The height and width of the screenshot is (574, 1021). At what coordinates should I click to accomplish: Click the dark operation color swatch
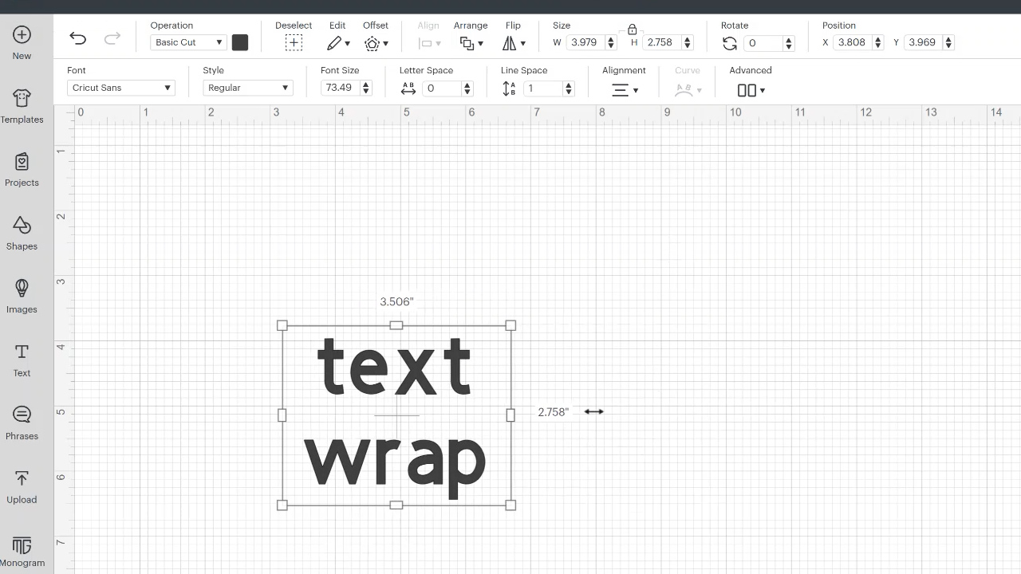click(240, 42)
